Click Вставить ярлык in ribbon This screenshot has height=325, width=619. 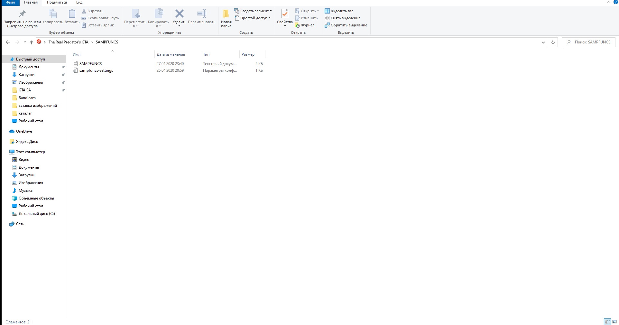pyautogui.click(x=98, y=25)
